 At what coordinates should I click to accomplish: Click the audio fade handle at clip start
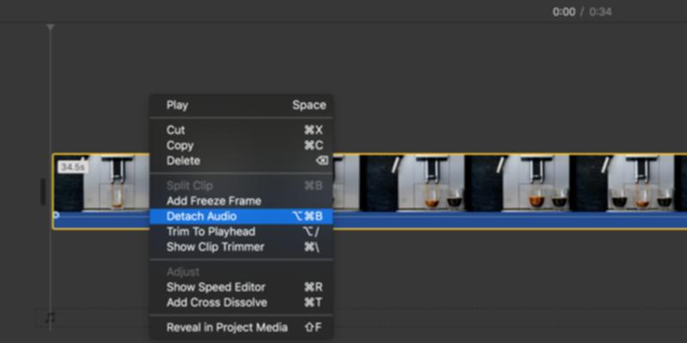[x=56, y=215]
